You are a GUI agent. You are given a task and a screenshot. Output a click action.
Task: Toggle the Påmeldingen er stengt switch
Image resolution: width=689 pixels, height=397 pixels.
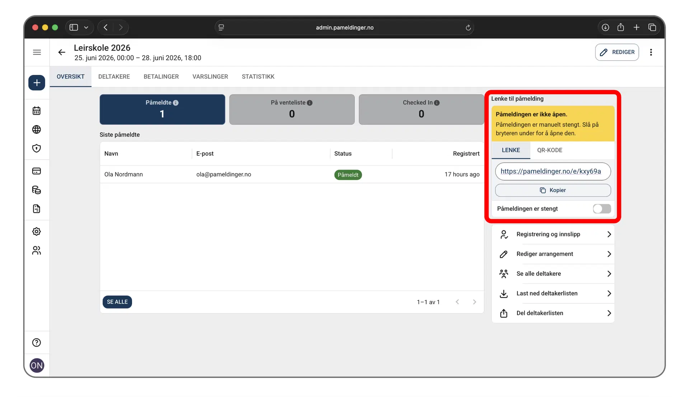pos(601,209)
